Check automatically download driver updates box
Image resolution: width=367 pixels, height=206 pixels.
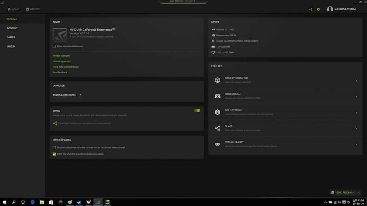coord(54,148)
